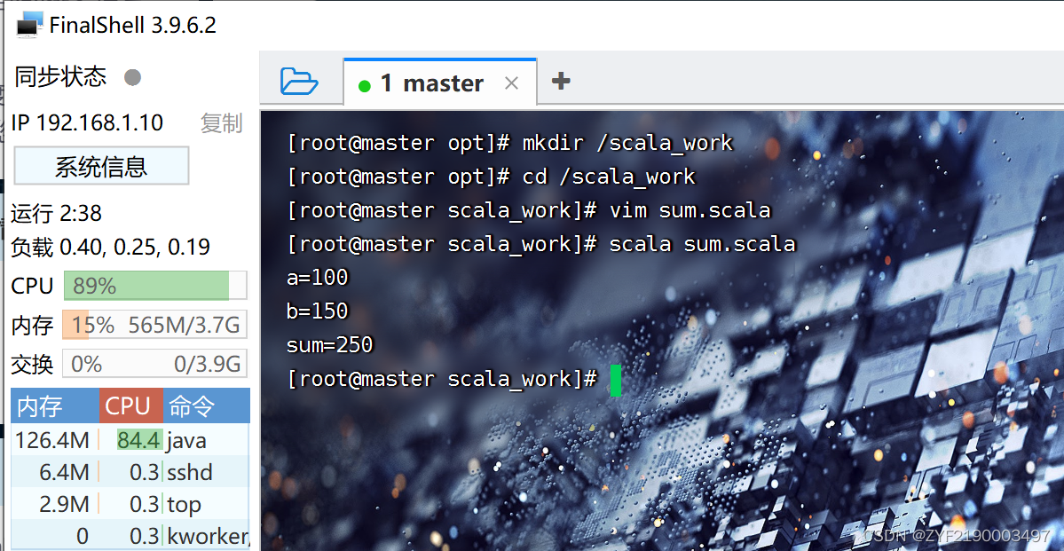This screenshot has width=1064, height=551.
Task: Sort processes by 命令 column header
Action: coord(206,405)
